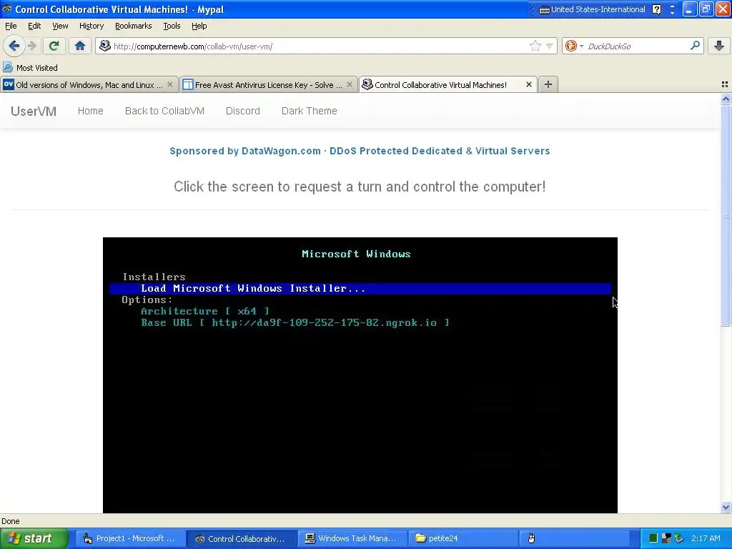Click the Control Collaborative taskbar button

point(242,538)
